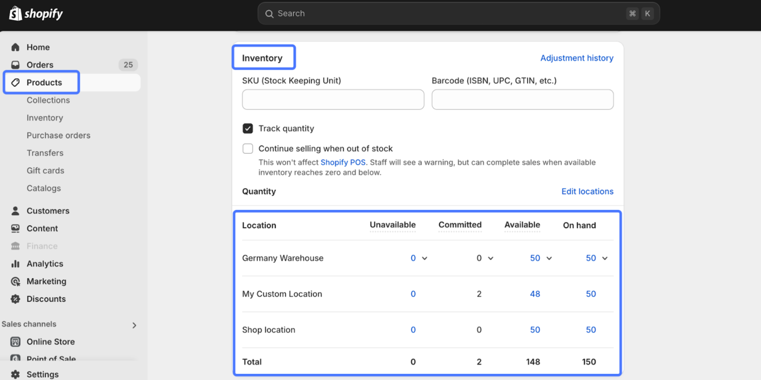
Task: Click the search magnifier icon
Action: (269, 14)
